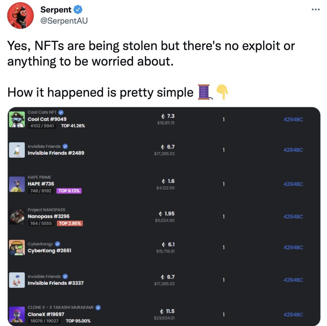Open the CyberKong #2651 thumbnail
Screen dimensions: 327x326
coord(17,247)
